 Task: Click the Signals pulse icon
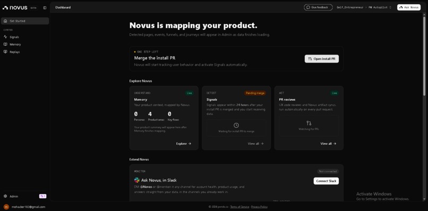click(x=5, y=37)
